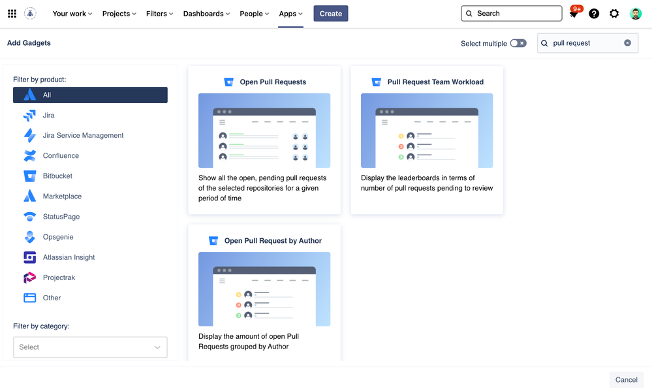
Task: Click the Marketplace product icon
Action: (29, 196)
